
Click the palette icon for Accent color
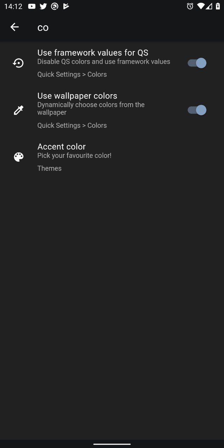click(x=19, y=157)
